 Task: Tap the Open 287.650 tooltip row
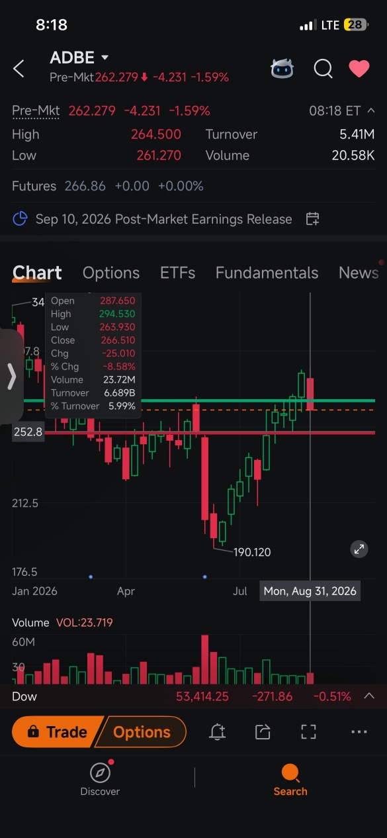tap(93, 301)
